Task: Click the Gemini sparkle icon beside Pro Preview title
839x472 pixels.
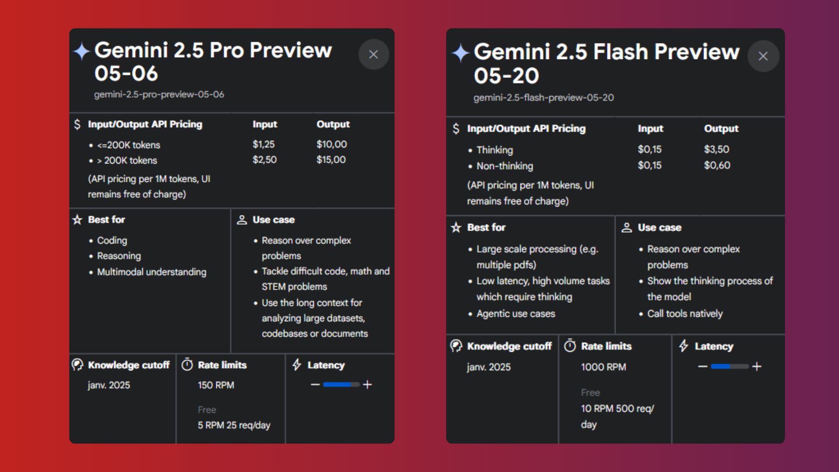Action: click(x=82, y=51)
